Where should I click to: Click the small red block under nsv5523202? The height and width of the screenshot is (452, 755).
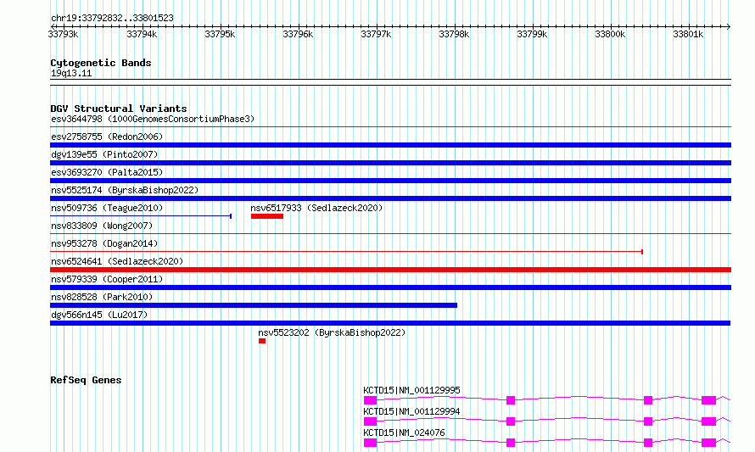(262, 341)
